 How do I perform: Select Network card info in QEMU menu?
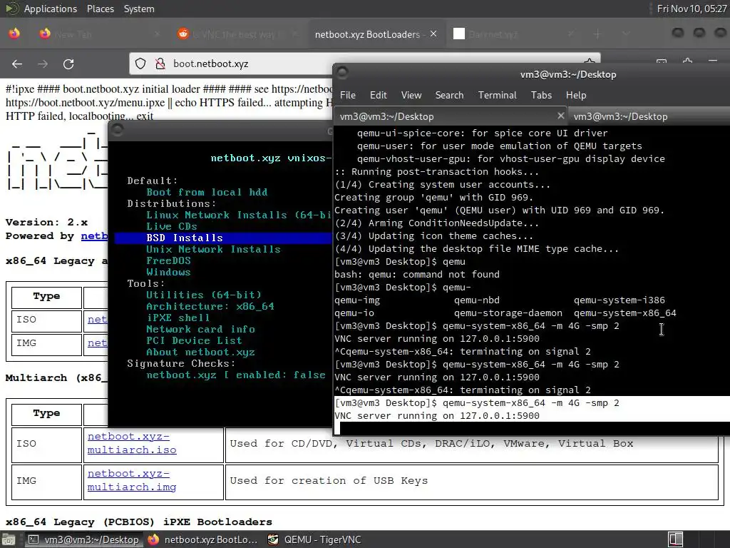[x=200, y=329]
